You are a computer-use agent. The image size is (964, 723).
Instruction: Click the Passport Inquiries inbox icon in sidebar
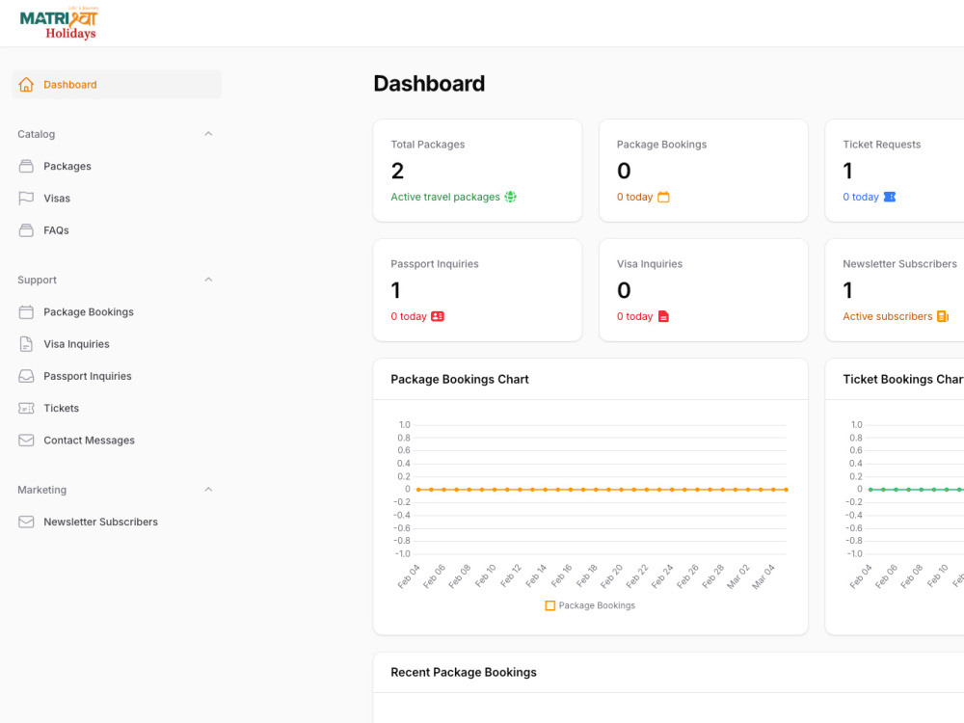click(26, 376)
